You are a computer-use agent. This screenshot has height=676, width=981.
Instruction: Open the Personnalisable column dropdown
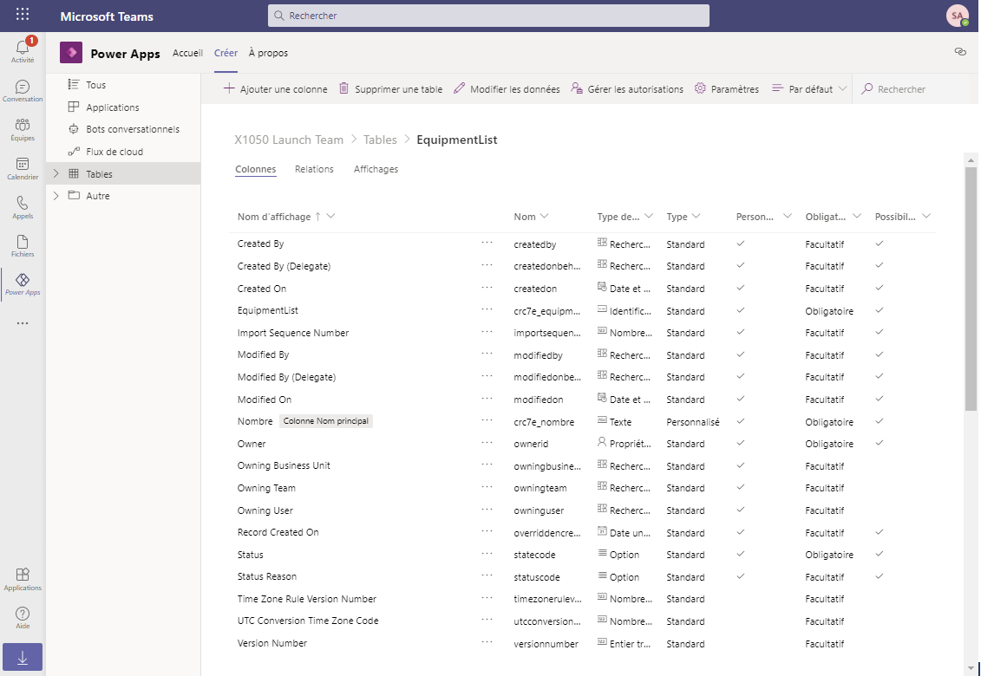tap(788, 217)
